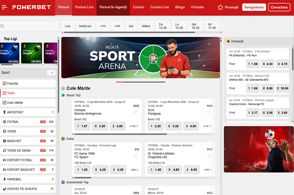Open the hamburger menu icon
Image resolution: width=294 pixels, height=195 pixels.
click(4, 7)
